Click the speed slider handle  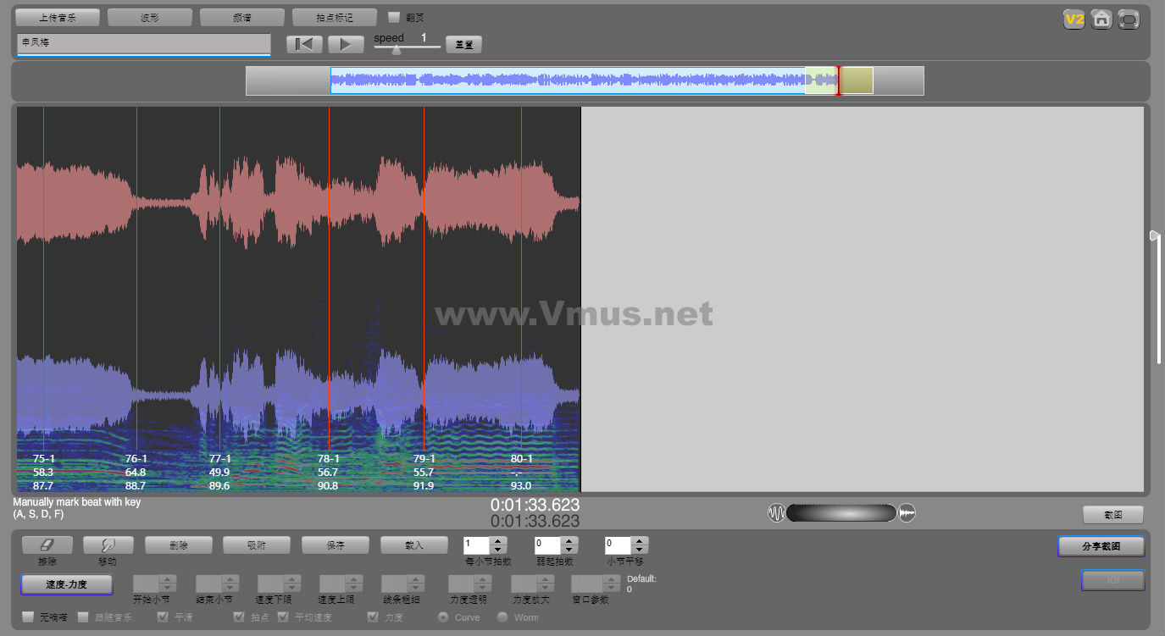pyautogui.click(x=397, y=49)
